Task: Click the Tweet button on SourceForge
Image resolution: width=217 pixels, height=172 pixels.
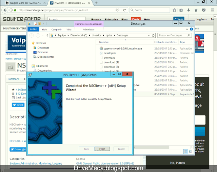Action: pyautogui.click(x=18, y=105)
